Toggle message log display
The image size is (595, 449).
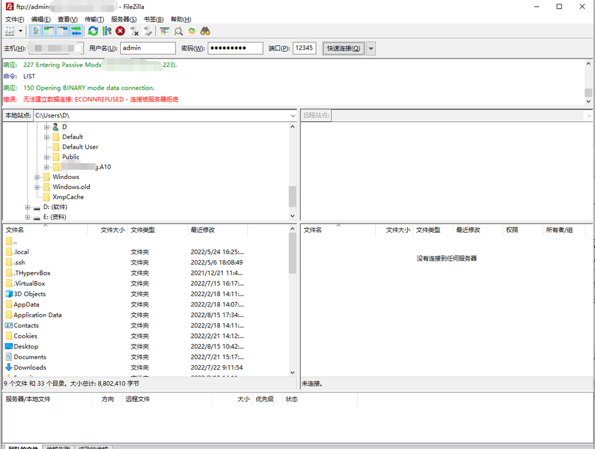coord(36,31)
